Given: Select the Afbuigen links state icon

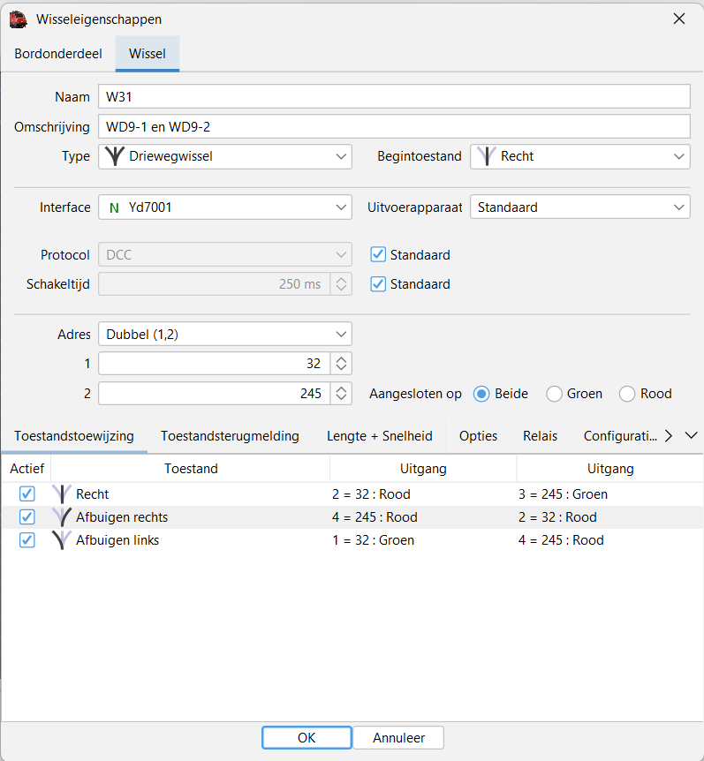Looking at the screenshot, I should tap(61, 540).
